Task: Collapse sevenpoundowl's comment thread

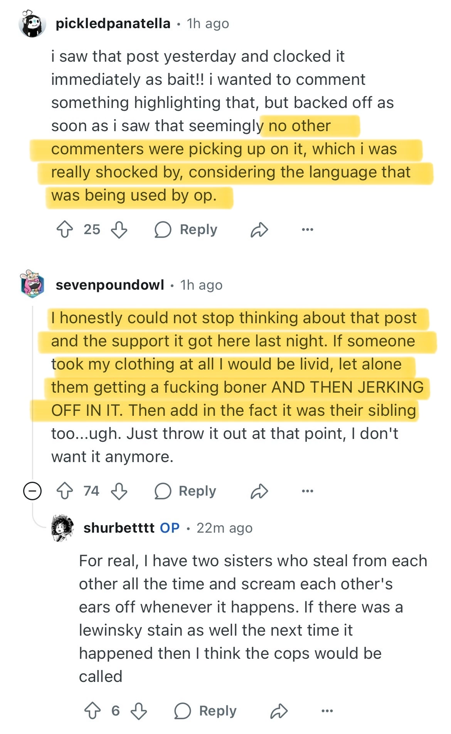Action: [x=32, y=491]
